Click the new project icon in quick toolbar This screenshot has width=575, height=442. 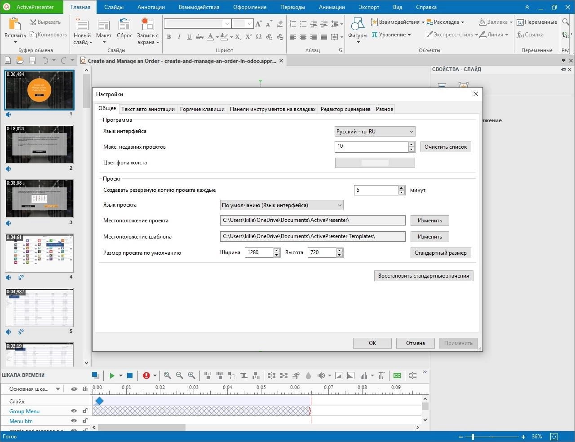[x=8, y=60]
